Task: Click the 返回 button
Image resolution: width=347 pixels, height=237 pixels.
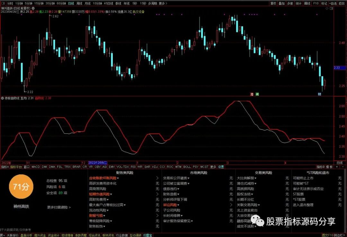Action: (x=342, y=3)
